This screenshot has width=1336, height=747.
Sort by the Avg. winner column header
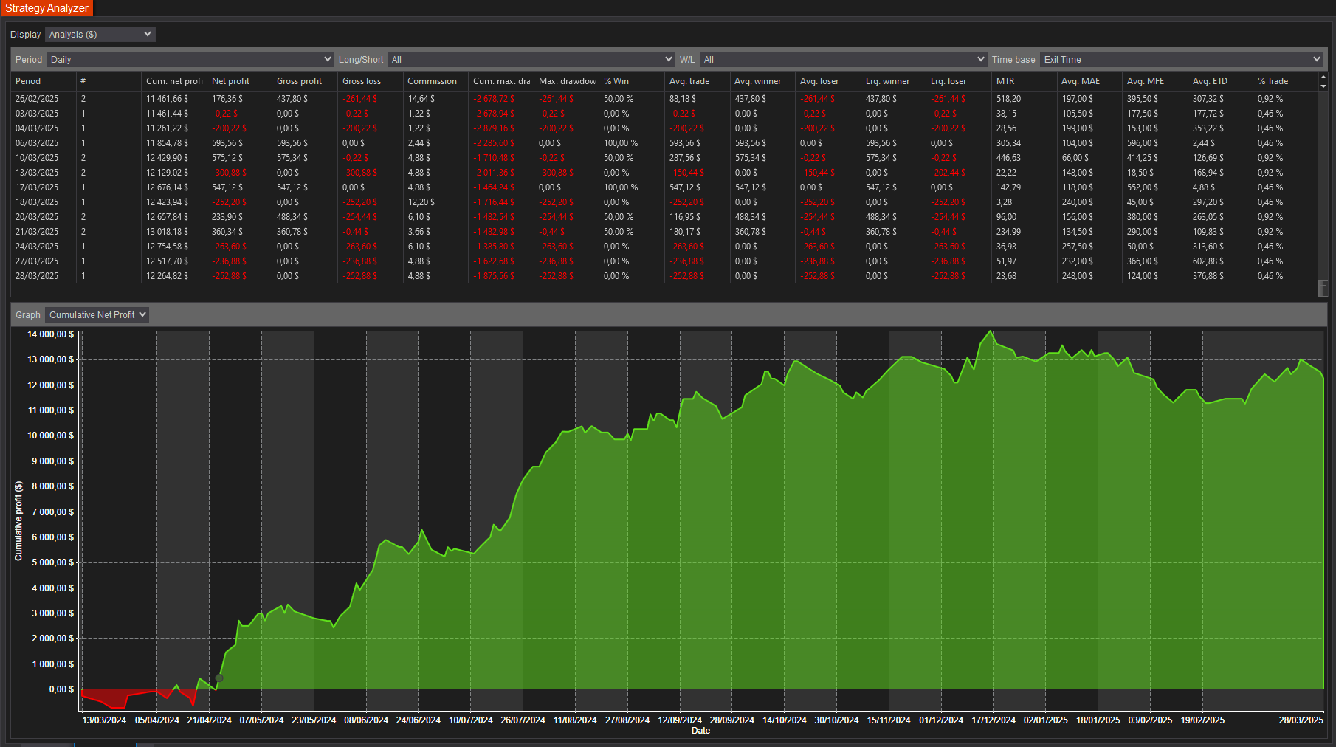tap(762, 81)
